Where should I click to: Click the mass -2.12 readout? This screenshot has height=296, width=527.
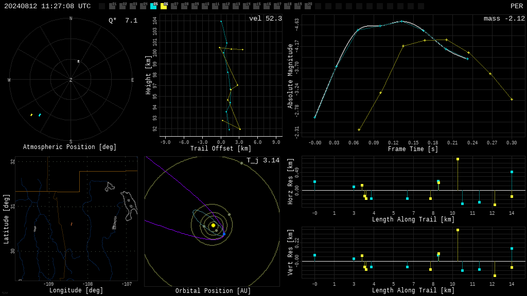[504, 18]
